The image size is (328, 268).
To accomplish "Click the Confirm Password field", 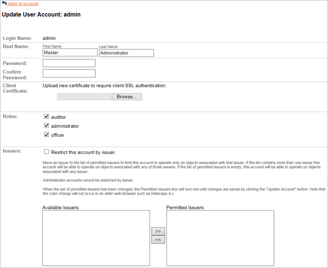I will pos(69,73).
